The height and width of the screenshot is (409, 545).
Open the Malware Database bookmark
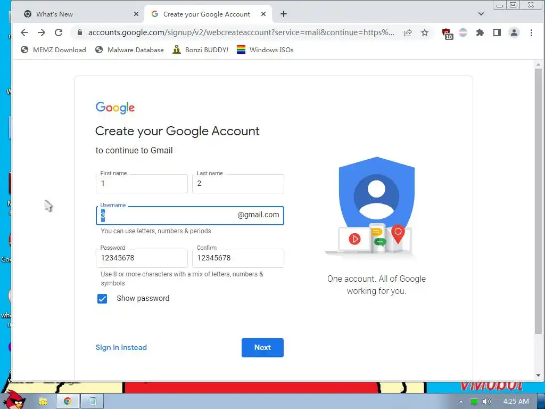(x=130, y=50)
